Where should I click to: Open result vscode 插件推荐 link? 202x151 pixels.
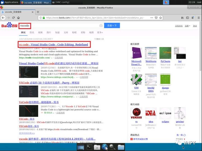click(57, 139)
